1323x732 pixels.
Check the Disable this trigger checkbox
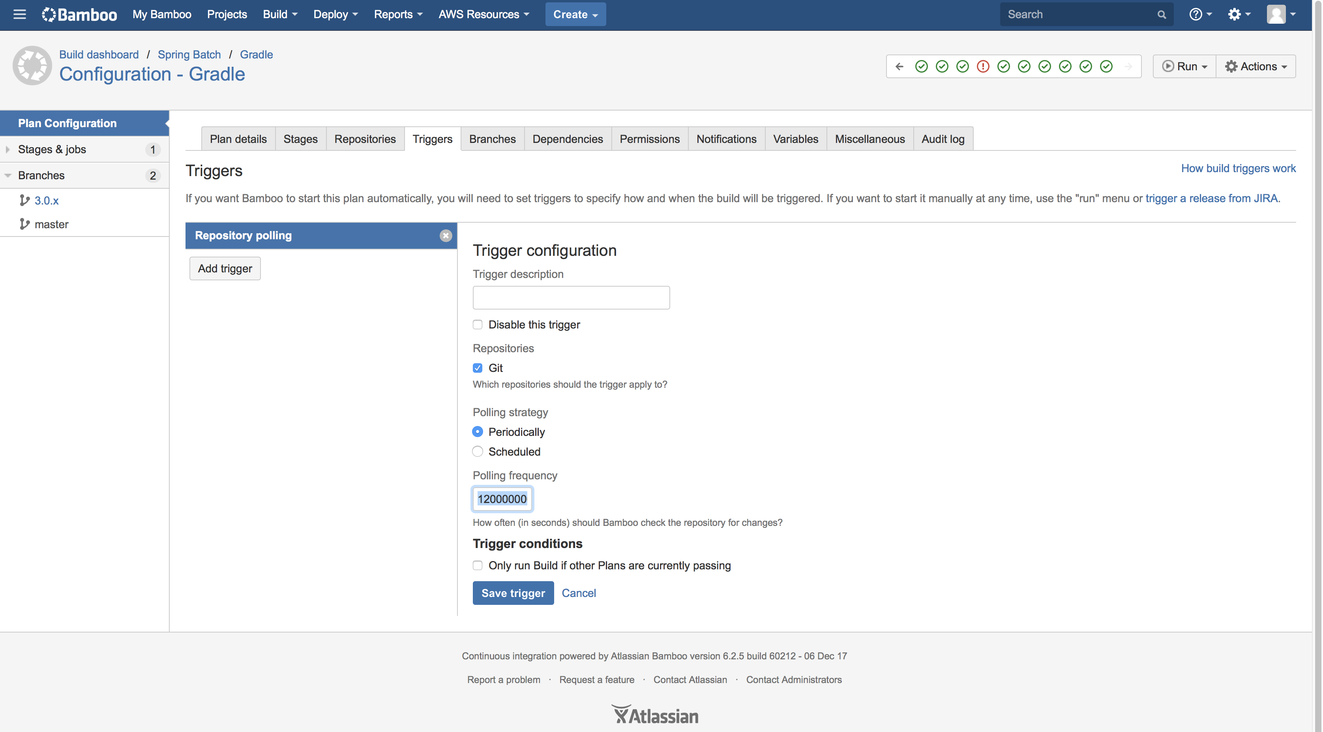[x=478, y=325]
